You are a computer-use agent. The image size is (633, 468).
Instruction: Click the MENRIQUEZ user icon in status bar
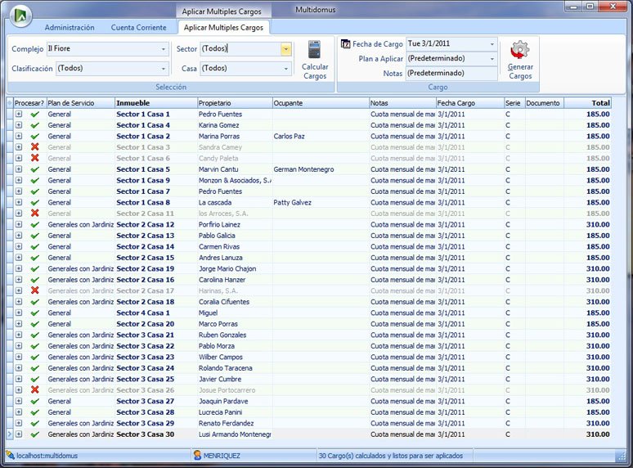click(198, 455)
